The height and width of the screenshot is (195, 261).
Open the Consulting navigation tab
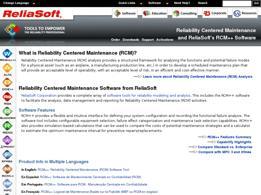click(185, 13)
